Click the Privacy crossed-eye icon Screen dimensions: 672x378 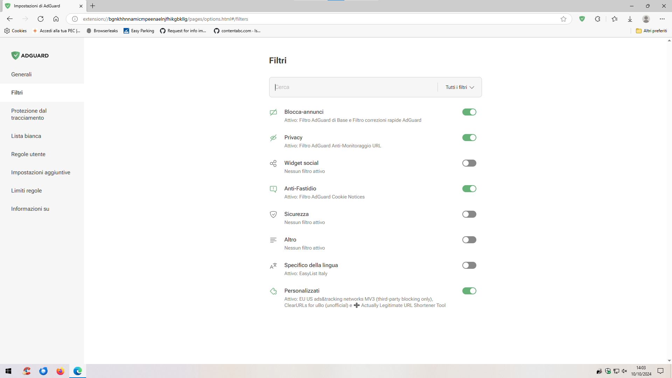pos(273,138)
